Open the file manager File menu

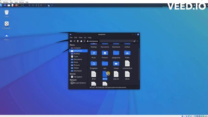pos(71,38)
